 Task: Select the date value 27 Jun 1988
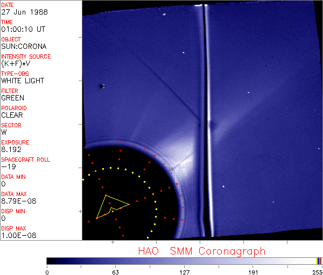click(x=20, y=12)
